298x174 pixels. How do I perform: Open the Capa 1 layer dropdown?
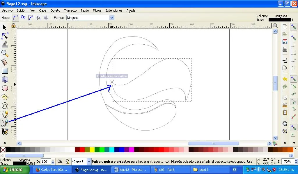89,162
